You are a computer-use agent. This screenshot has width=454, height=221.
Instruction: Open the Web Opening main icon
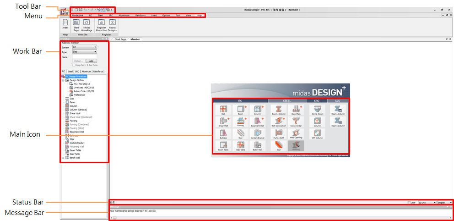(x=296, y=134)
